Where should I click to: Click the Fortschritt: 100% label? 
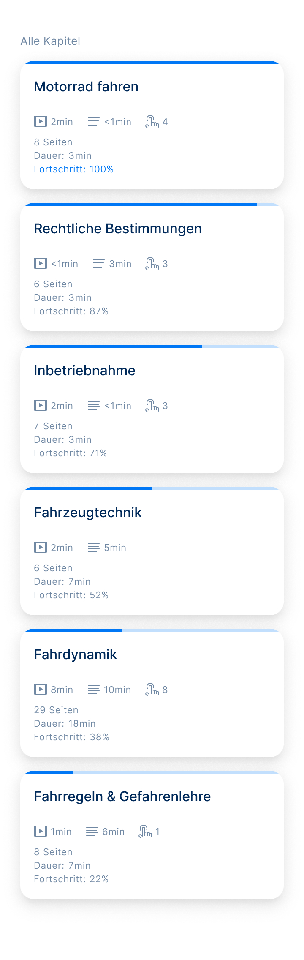tap(74, 169)
